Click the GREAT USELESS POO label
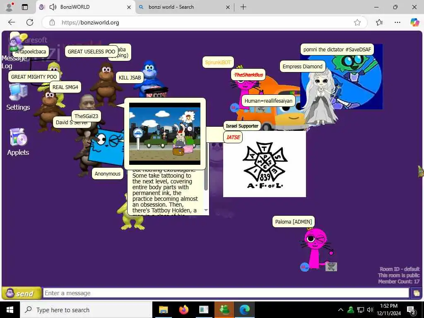The image size is (424, 318). pyautogui.click(x=92, y=51)
